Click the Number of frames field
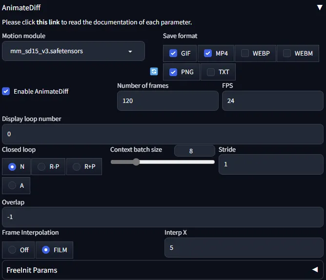This screenshot has width=326, height=280. (x=167, y=101)
